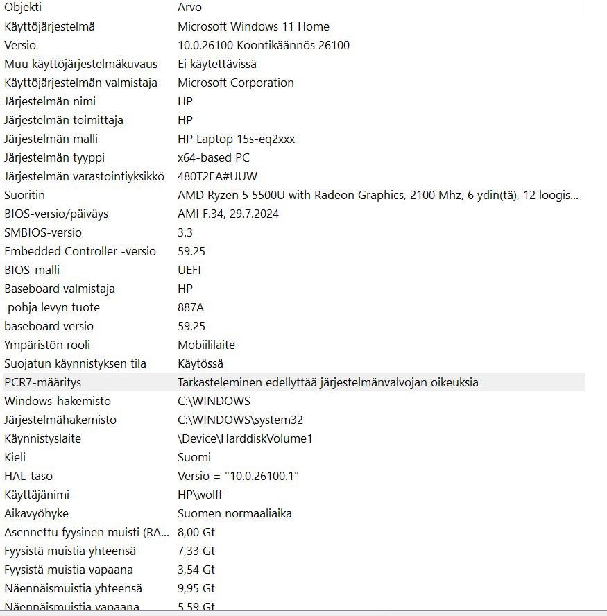Select the Järjestelmän varastointiyksikkö row

(x=294, y=176)
